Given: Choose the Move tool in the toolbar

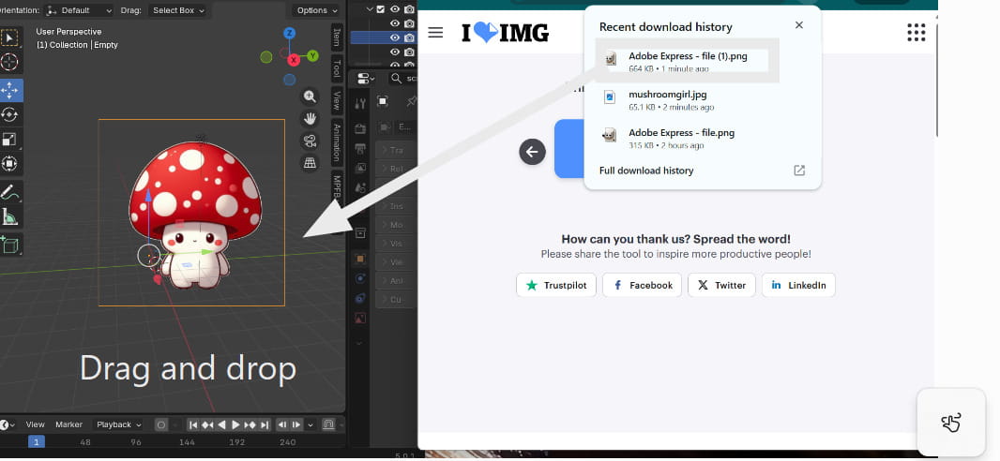Looking at the screenshot, I should [x=9, y=90].
